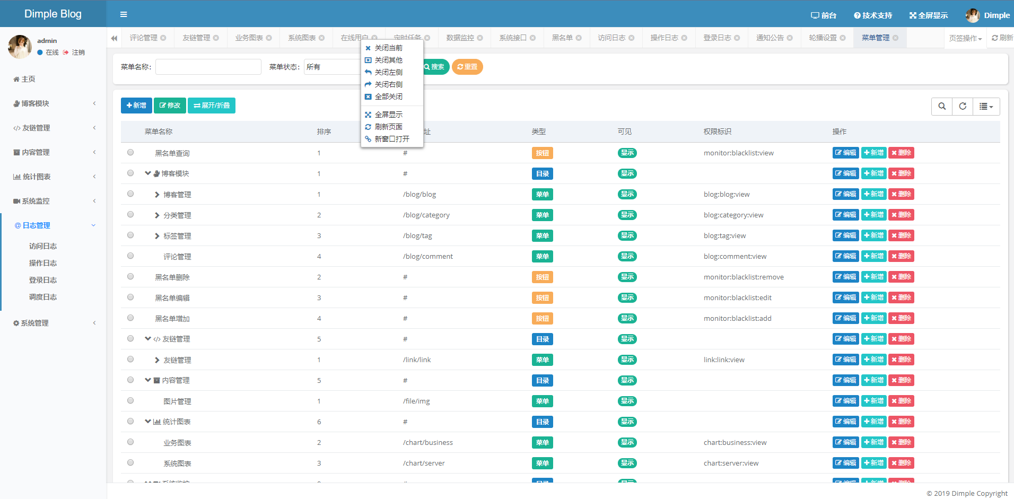Click the sidebar admin avatar image

20,47
